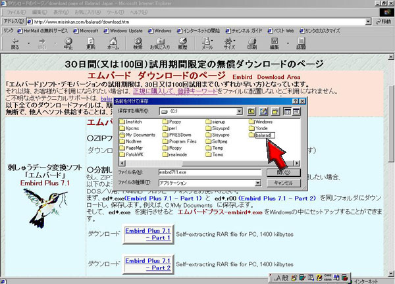This screenshot has height=284, width=395.
Task: Click the キャンセル button
Action: [x=284, y=183]
